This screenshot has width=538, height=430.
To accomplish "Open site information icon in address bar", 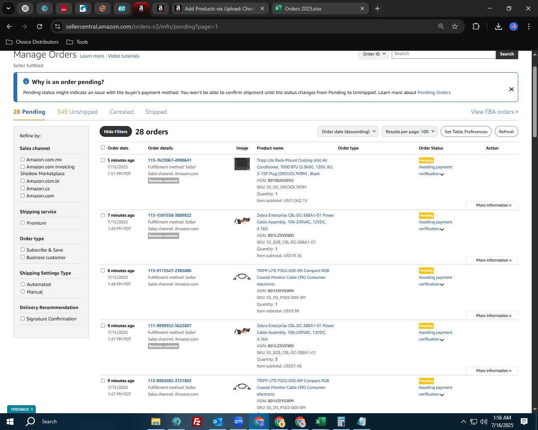I will [58, 26].
